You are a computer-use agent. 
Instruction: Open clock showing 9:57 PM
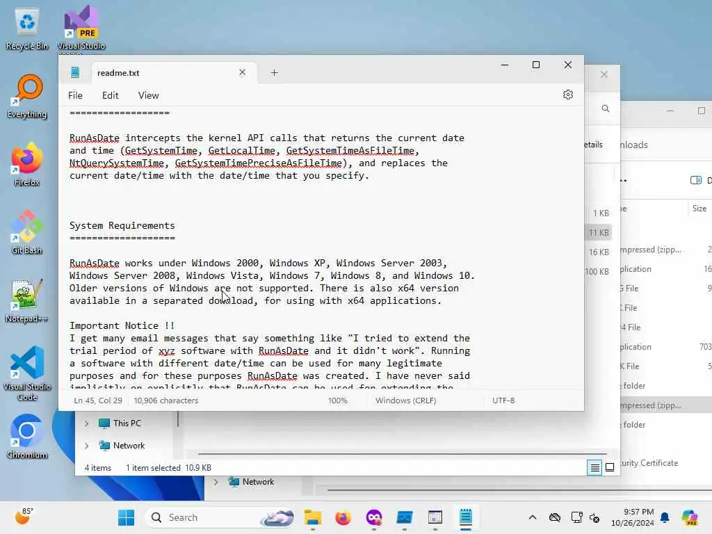633,517
